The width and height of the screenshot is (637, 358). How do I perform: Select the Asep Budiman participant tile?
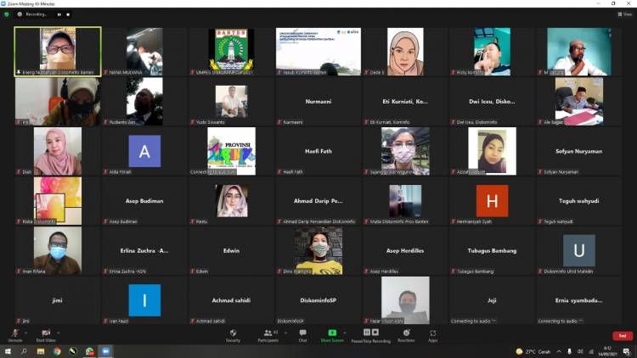144,201
